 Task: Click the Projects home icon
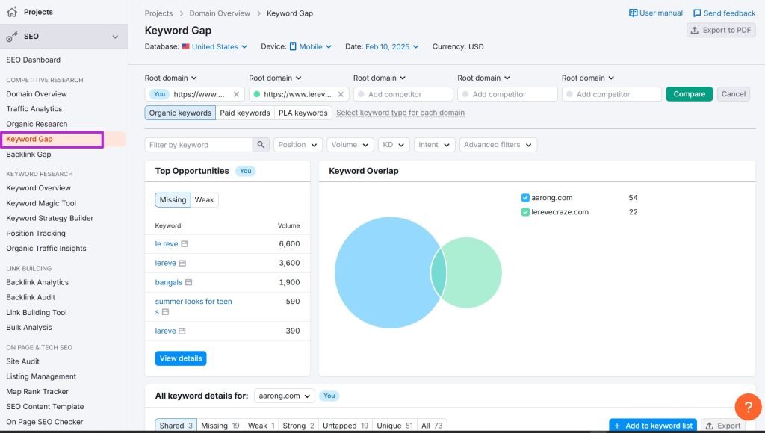[12, 12]
